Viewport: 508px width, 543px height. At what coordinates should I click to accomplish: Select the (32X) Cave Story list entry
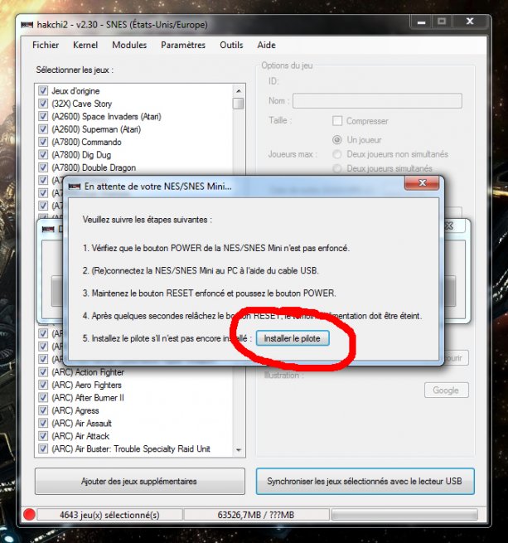tap(82, 104)
